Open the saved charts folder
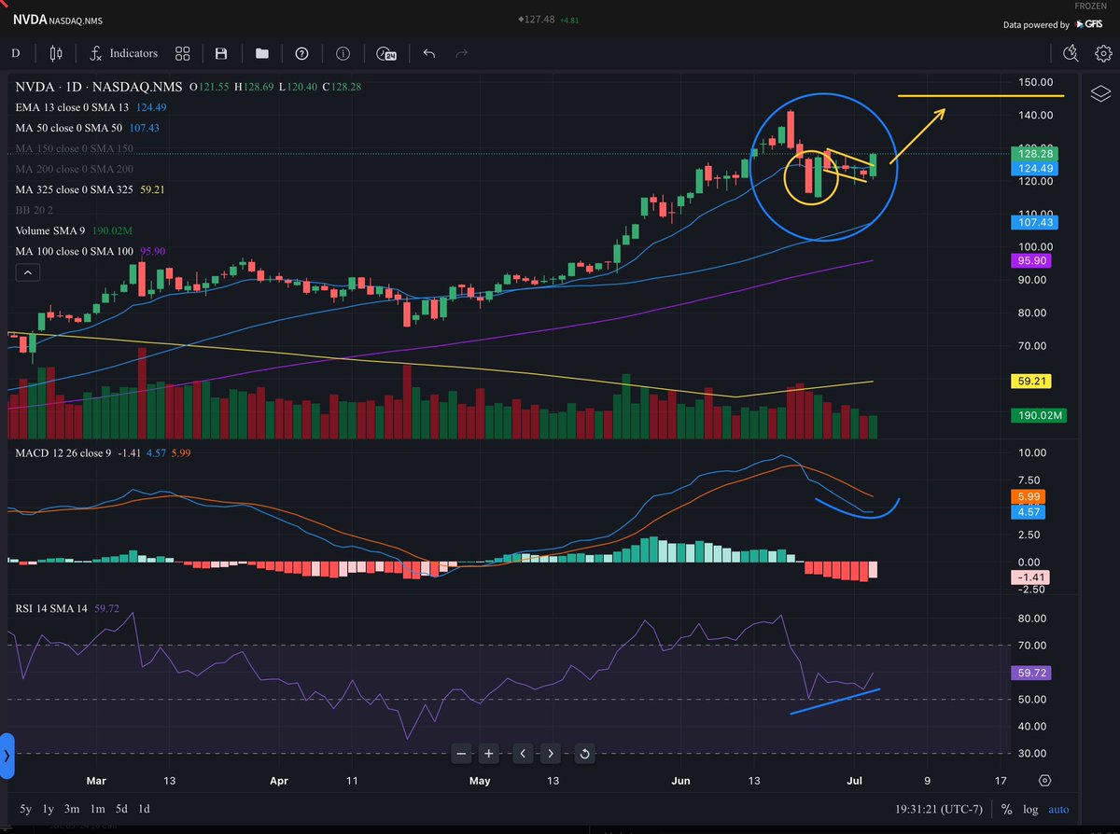1120x834 pixels. click(261, 54)
